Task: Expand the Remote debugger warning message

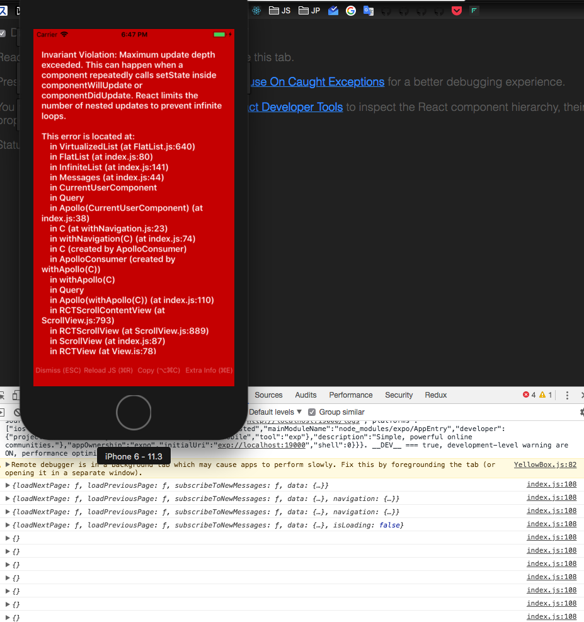Action: coord(8,464)
